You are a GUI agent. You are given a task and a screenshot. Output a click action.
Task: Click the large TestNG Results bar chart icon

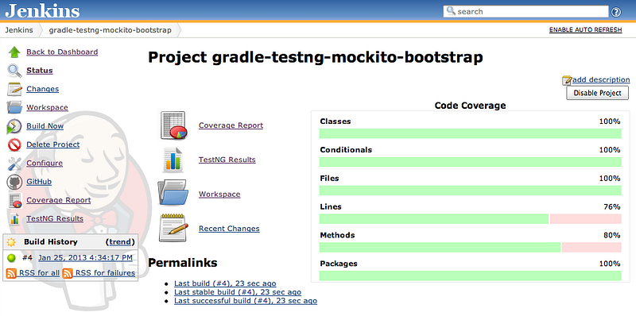point(173,160)
